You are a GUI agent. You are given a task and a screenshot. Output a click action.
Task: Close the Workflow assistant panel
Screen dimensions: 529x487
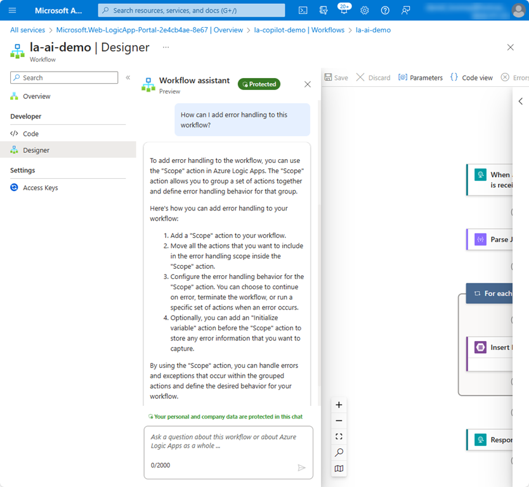308,84
